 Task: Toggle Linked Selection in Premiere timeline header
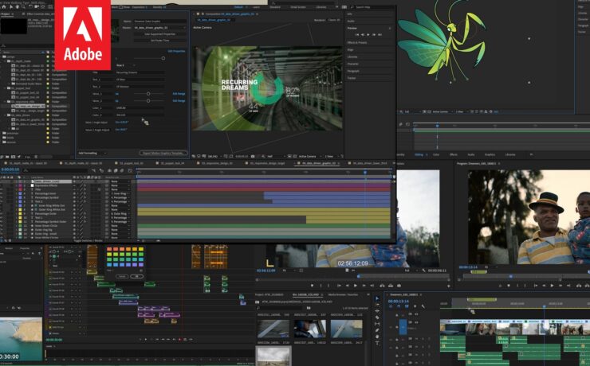pyautogui.click(x=407, y=306)
